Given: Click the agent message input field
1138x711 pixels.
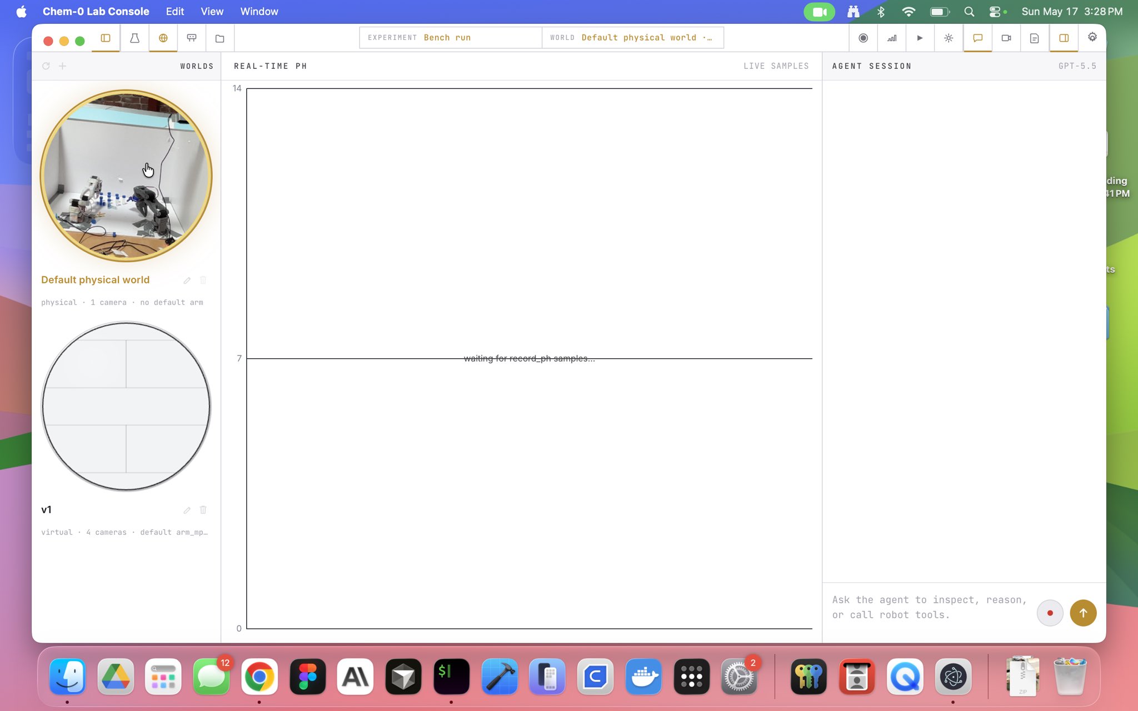Looking at the screenshot, I should pos(930,607).
